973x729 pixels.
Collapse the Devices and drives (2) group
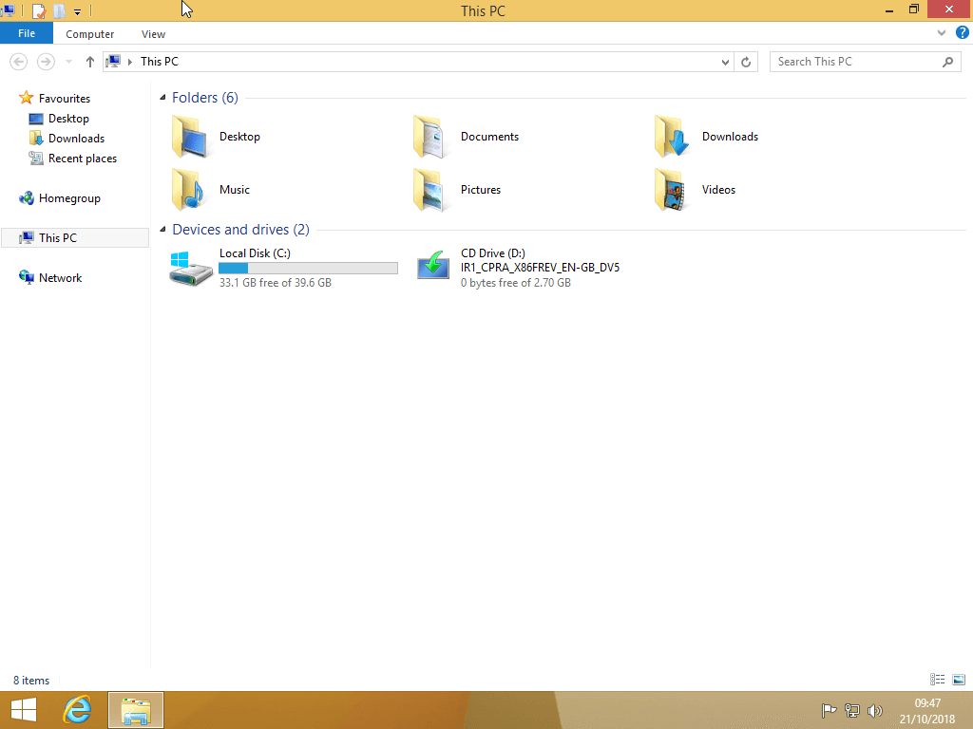click(162, 230)
